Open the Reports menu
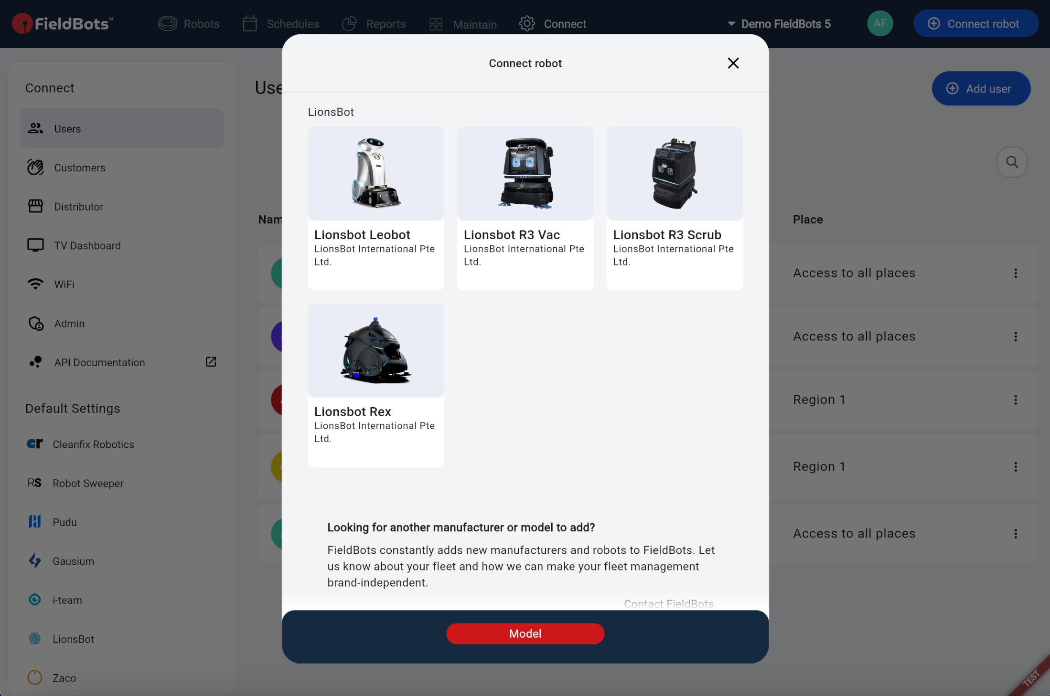The image size is (1050, 696). 374,23
